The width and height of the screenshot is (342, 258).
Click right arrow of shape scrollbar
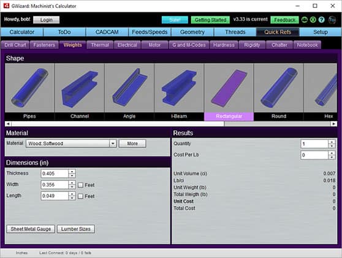(333, 123)
